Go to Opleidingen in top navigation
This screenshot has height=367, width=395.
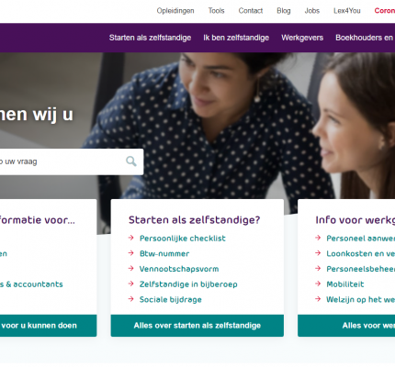point(175,11)
